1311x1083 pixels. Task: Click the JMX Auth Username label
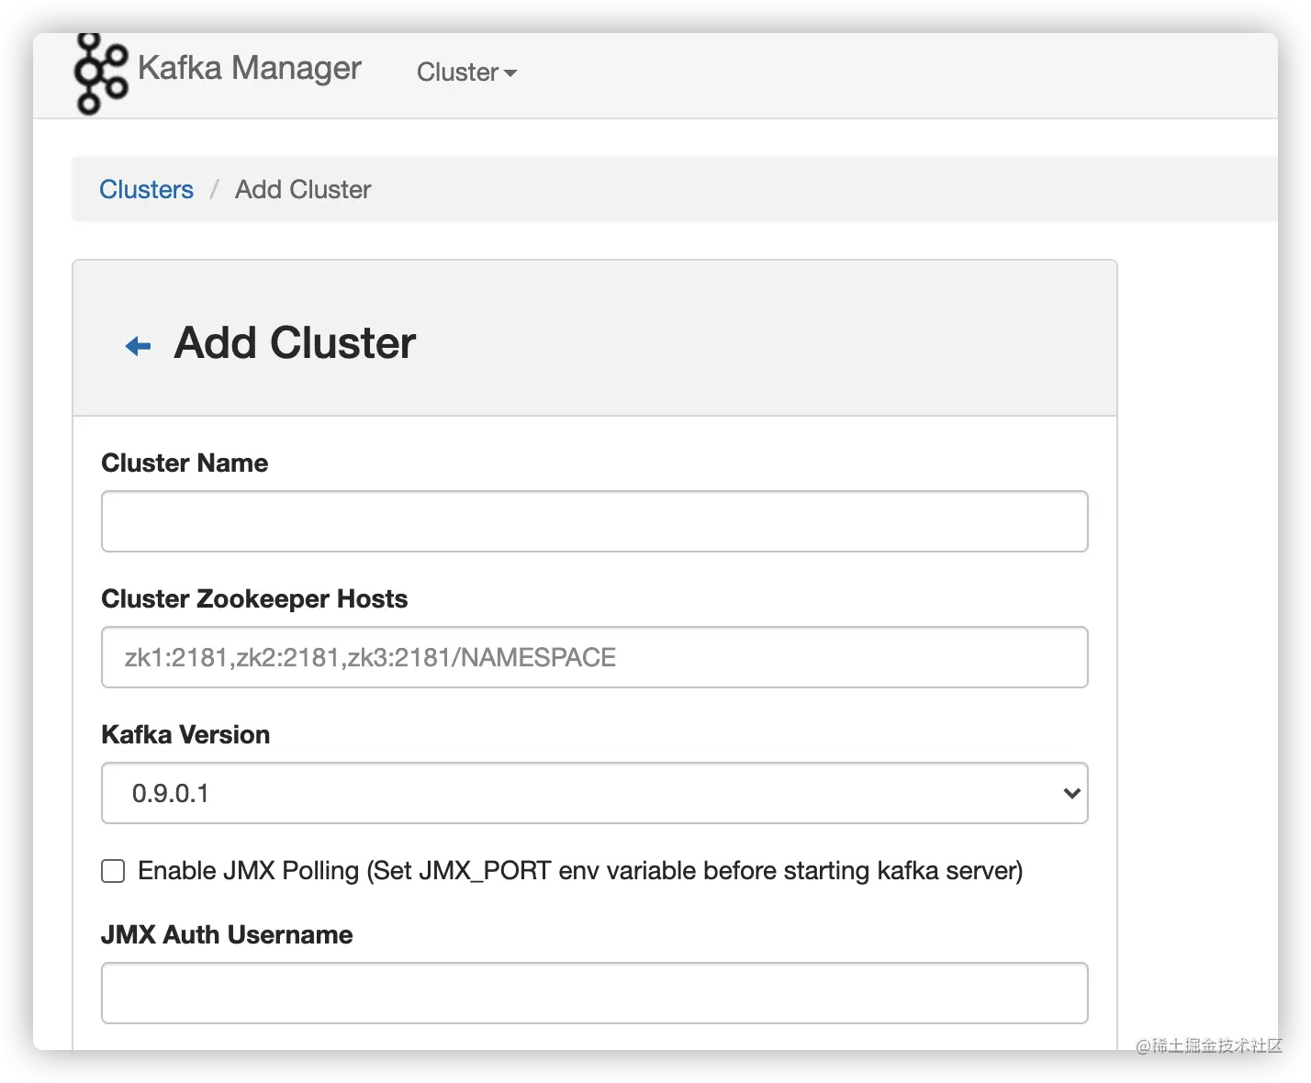click(227, 934)
